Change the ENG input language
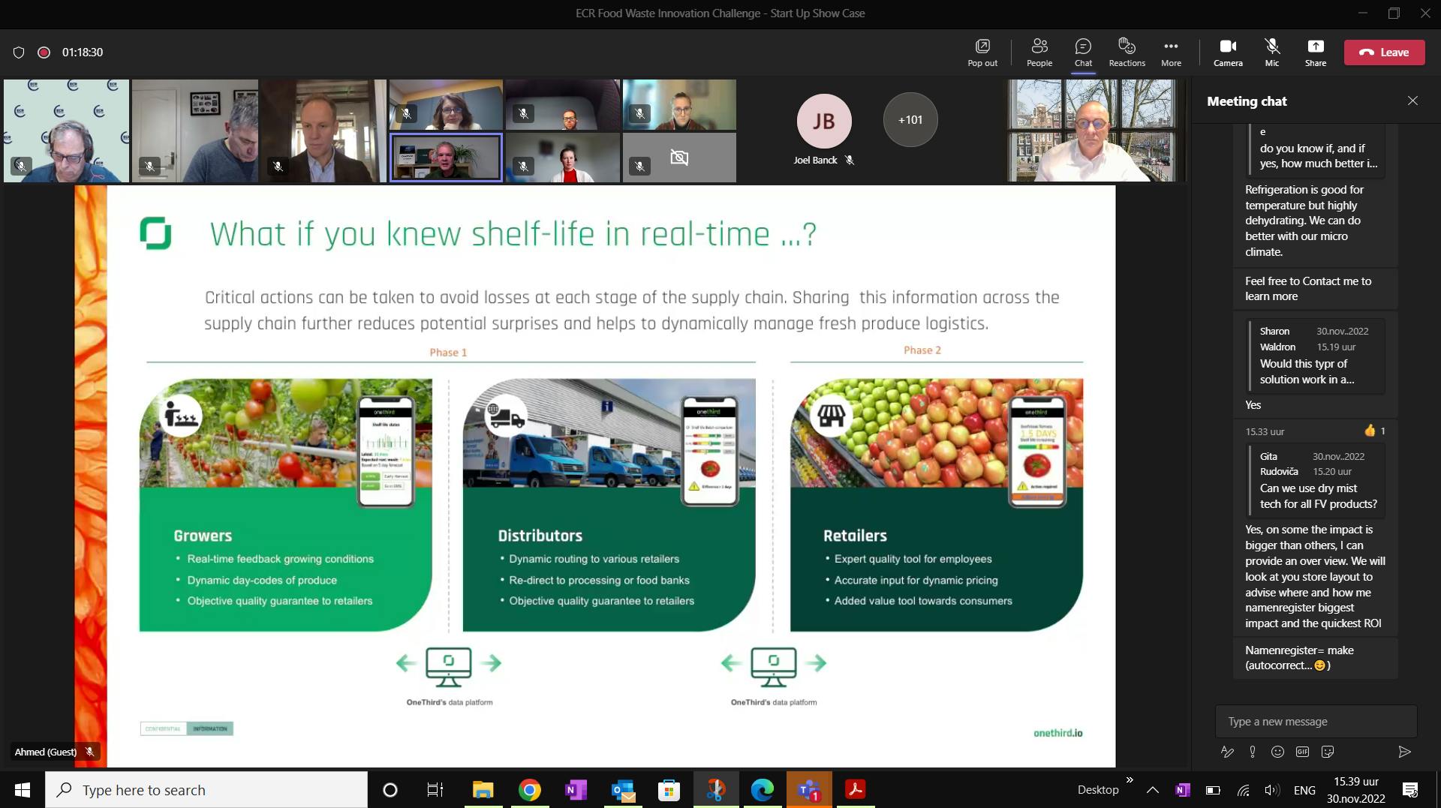The image size is (1441, 808). click(x=1304, y=790)
